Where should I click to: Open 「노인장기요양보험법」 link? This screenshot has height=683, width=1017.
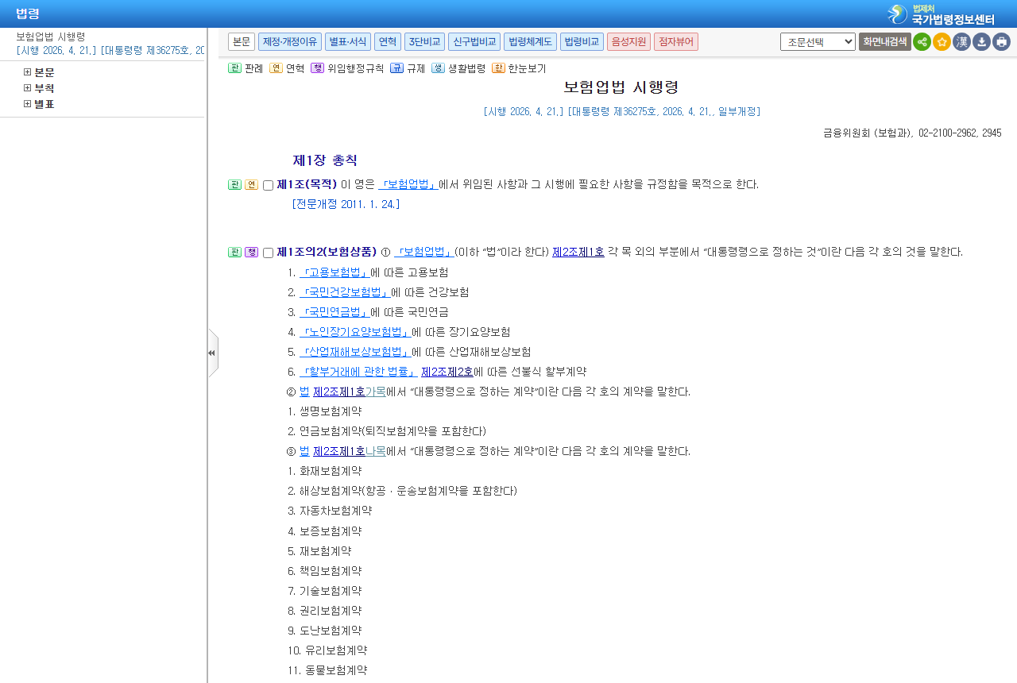355,332
